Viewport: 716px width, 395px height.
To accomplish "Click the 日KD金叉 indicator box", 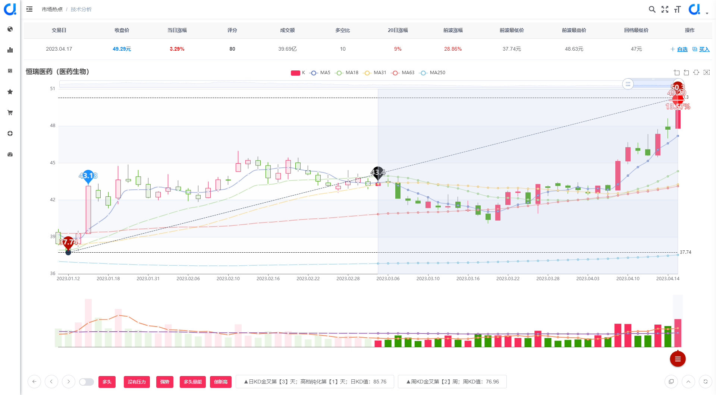I will pos(315,382).
